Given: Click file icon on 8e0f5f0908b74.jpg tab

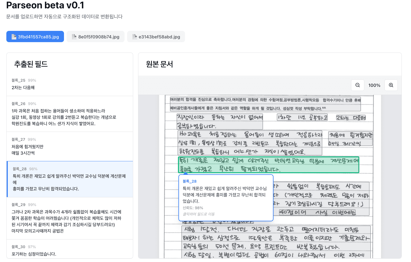Looking at the screenshot, I should pos(74,37).
